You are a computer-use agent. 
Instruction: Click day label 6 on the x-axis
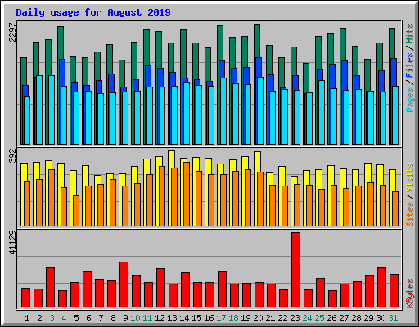[x=88, y=318]
